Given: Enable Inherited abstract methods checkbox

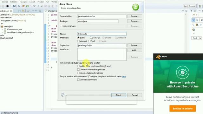Looking at the screenshot, I should 78,73.
